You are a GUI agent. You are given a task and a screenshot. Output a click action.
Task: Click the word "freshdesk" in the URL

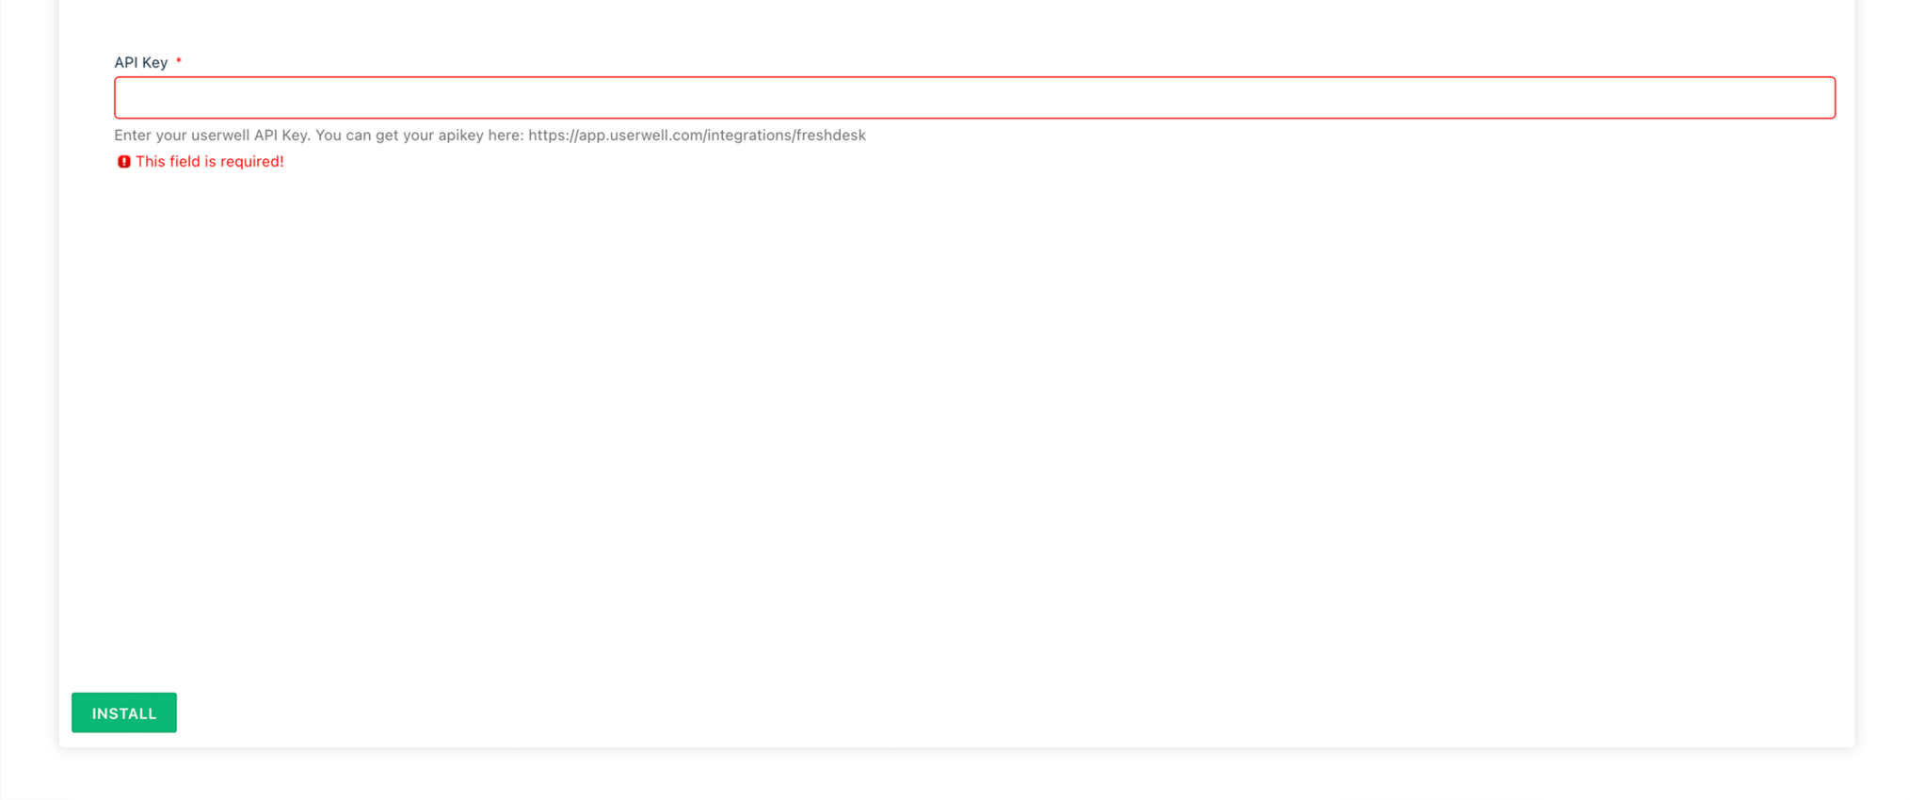click(830, 136)
